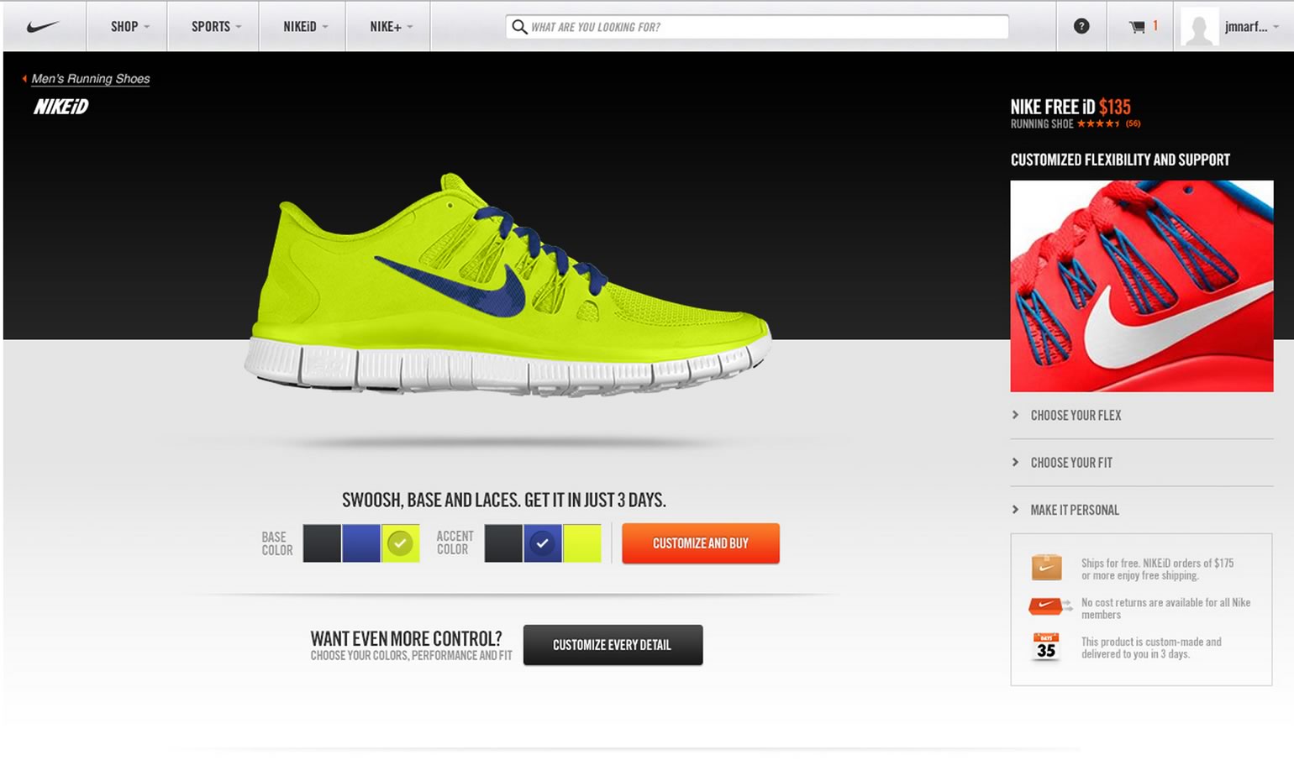Viewport: 1294px width, 776px height.
Task: Open the shopping cart icon
Action: 1137,27
